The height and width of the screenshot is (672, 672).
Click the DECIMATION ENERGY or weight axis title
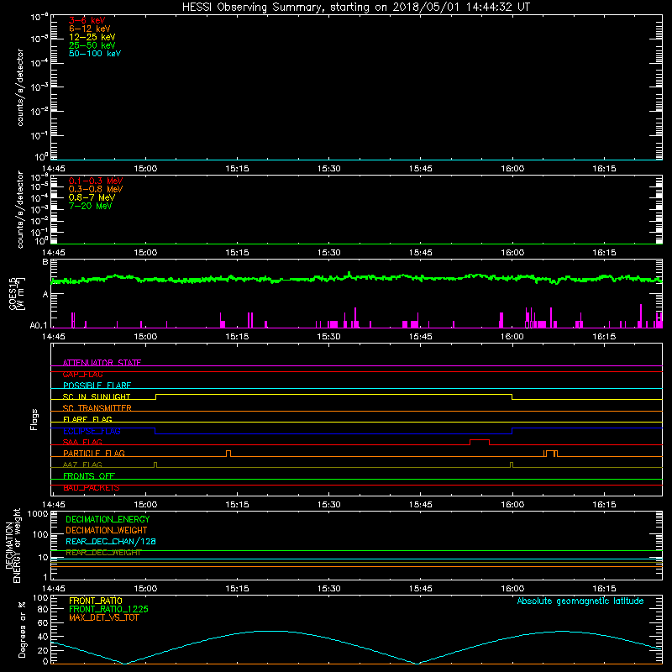(13, 545)
